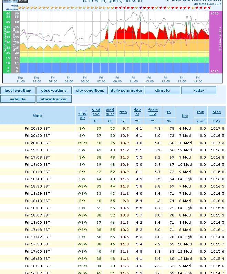Click the dew pt column header
227x274 pixels.
[137, 112]
